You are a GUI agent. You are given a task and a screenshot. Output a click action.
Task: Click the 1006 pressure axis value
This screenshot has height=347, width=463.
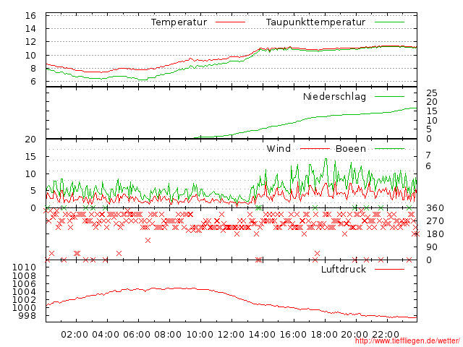[x=24, y=284]
